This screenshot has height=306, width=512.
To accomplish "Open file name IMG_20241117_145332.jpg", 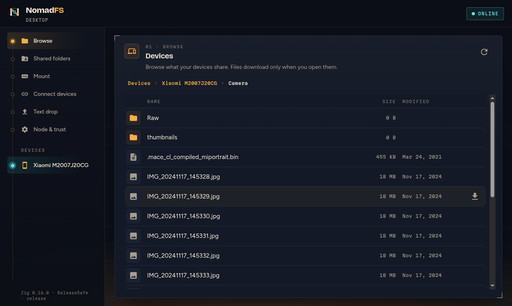I will click(x=183, y=255).
